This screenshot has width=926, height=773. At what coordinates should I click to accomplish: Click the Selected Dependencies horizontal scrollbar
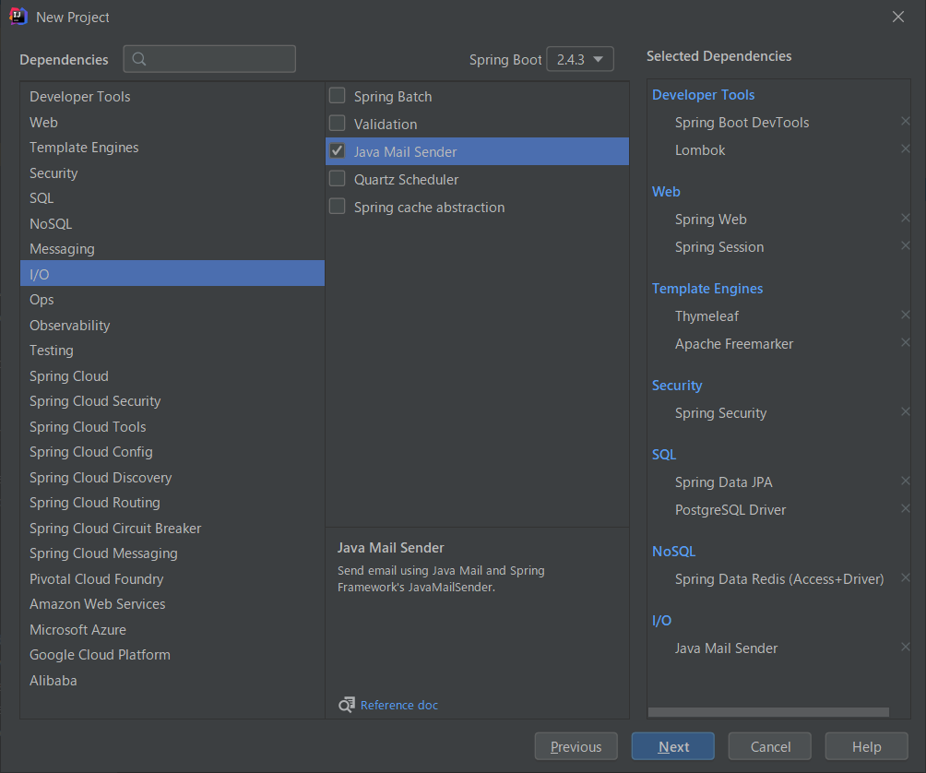click(x=768, y=712)
